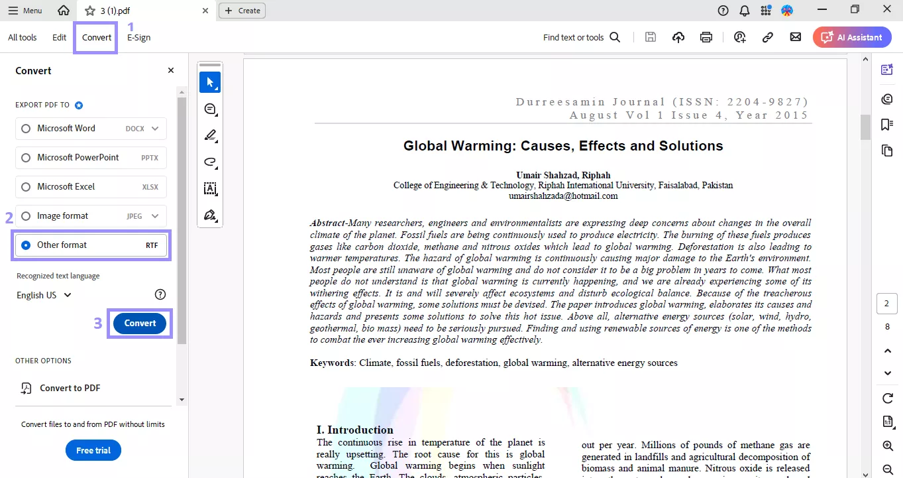Open the hamburger Menu

[25, 11]
